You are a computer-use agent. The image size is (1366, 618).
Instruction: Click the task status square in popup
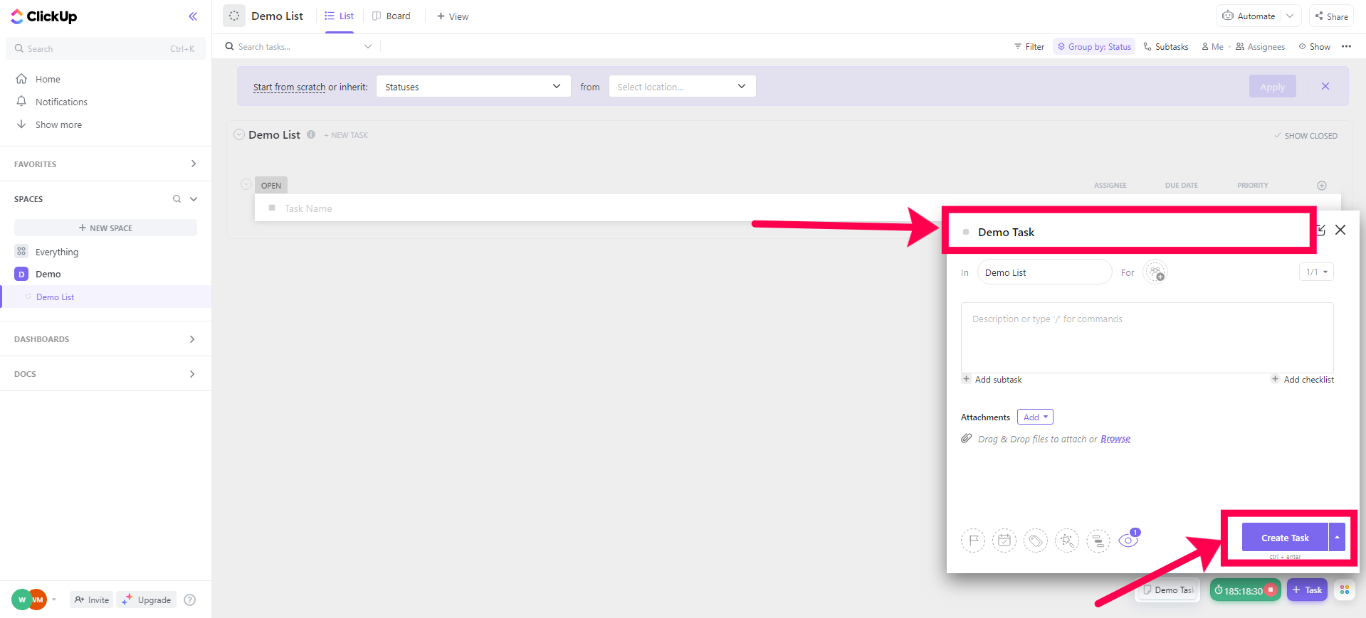966,232
